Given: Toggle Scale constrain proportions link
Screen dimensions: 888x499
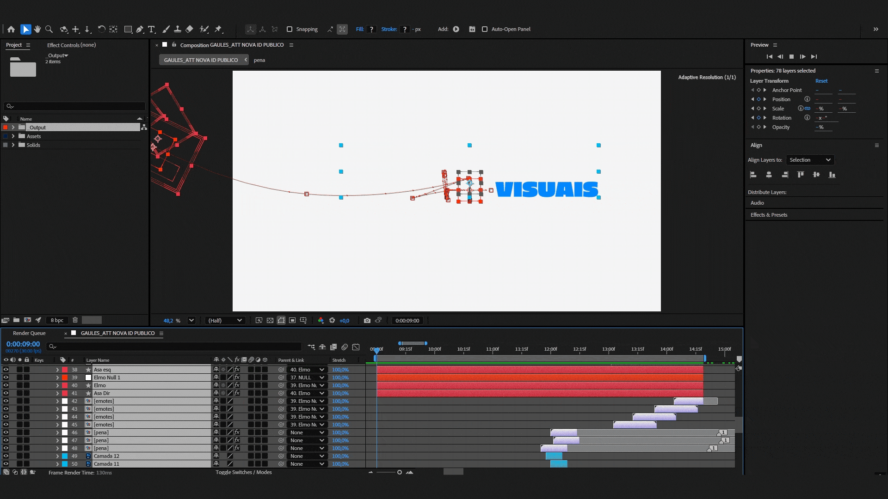Looking at the screenshot, I should [808, 109].
